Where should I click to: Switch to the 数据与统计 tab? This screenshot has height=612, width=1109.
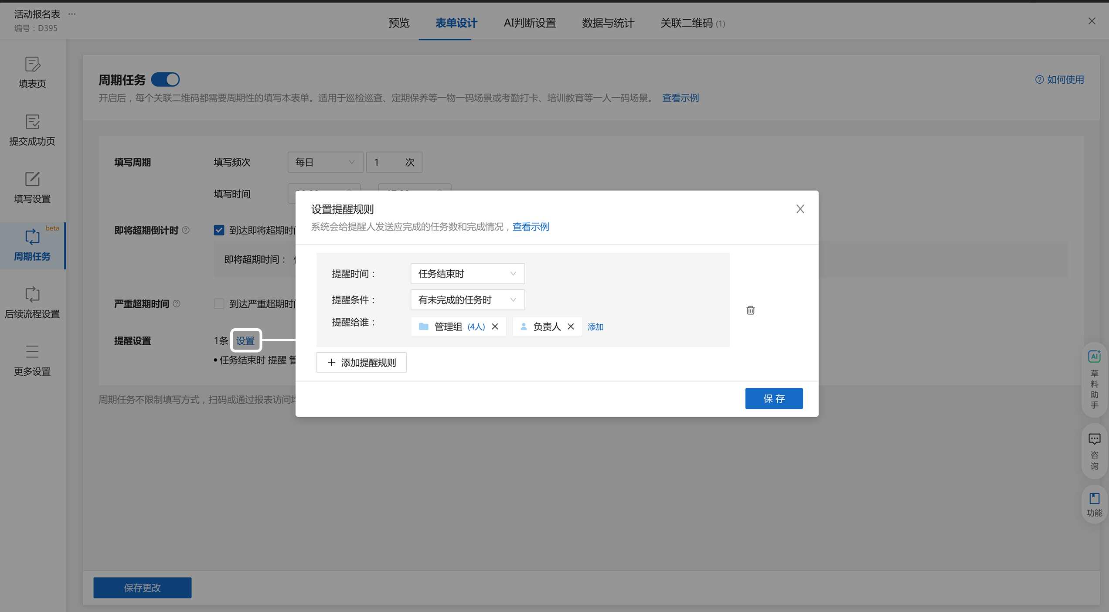608,23
